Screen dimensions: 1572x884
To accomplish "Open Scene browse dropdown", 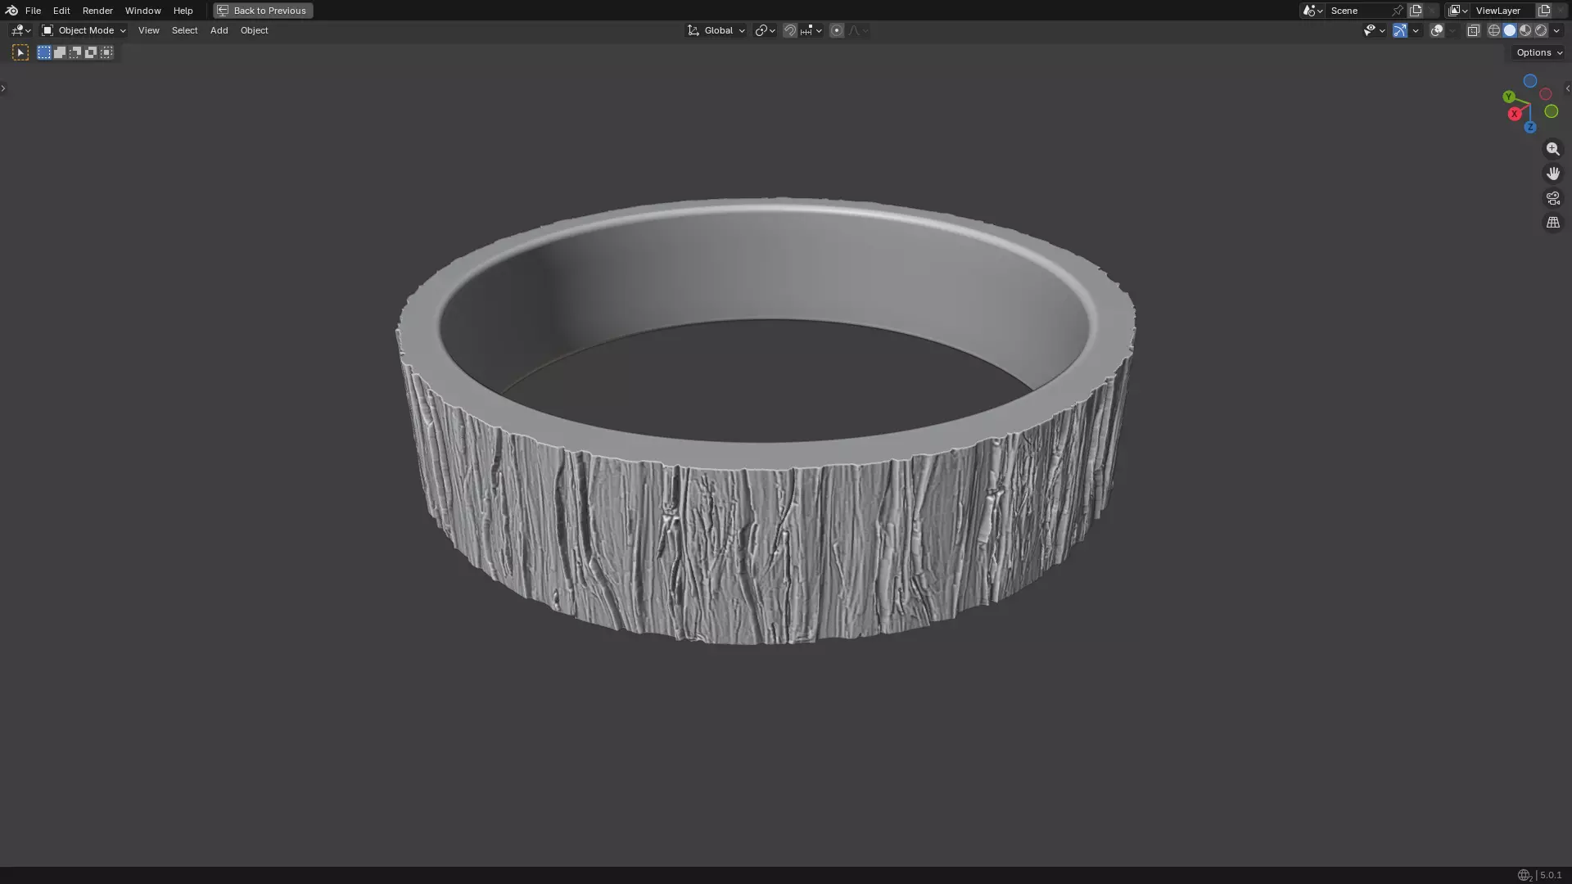I will point(1312,11).
